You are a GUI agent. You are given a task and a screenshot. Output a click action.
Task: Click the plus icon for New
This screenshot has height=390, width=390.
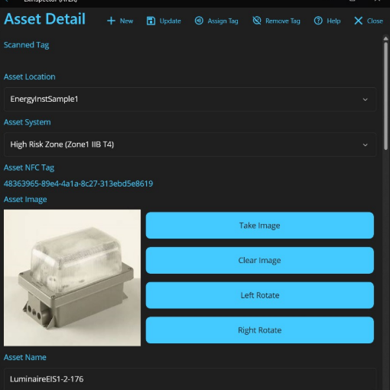tap(111, 21)
